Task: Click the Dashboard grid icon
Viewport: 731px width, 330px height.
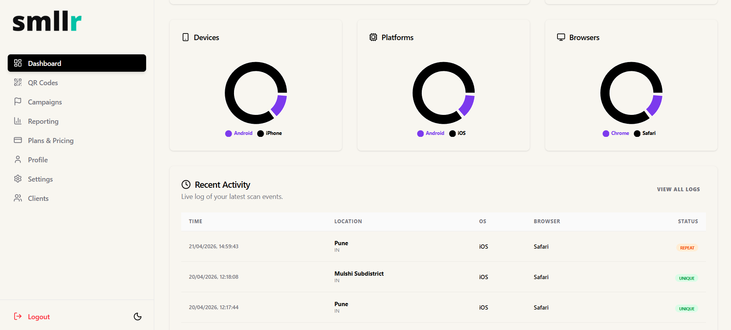Action: (18, 63)
